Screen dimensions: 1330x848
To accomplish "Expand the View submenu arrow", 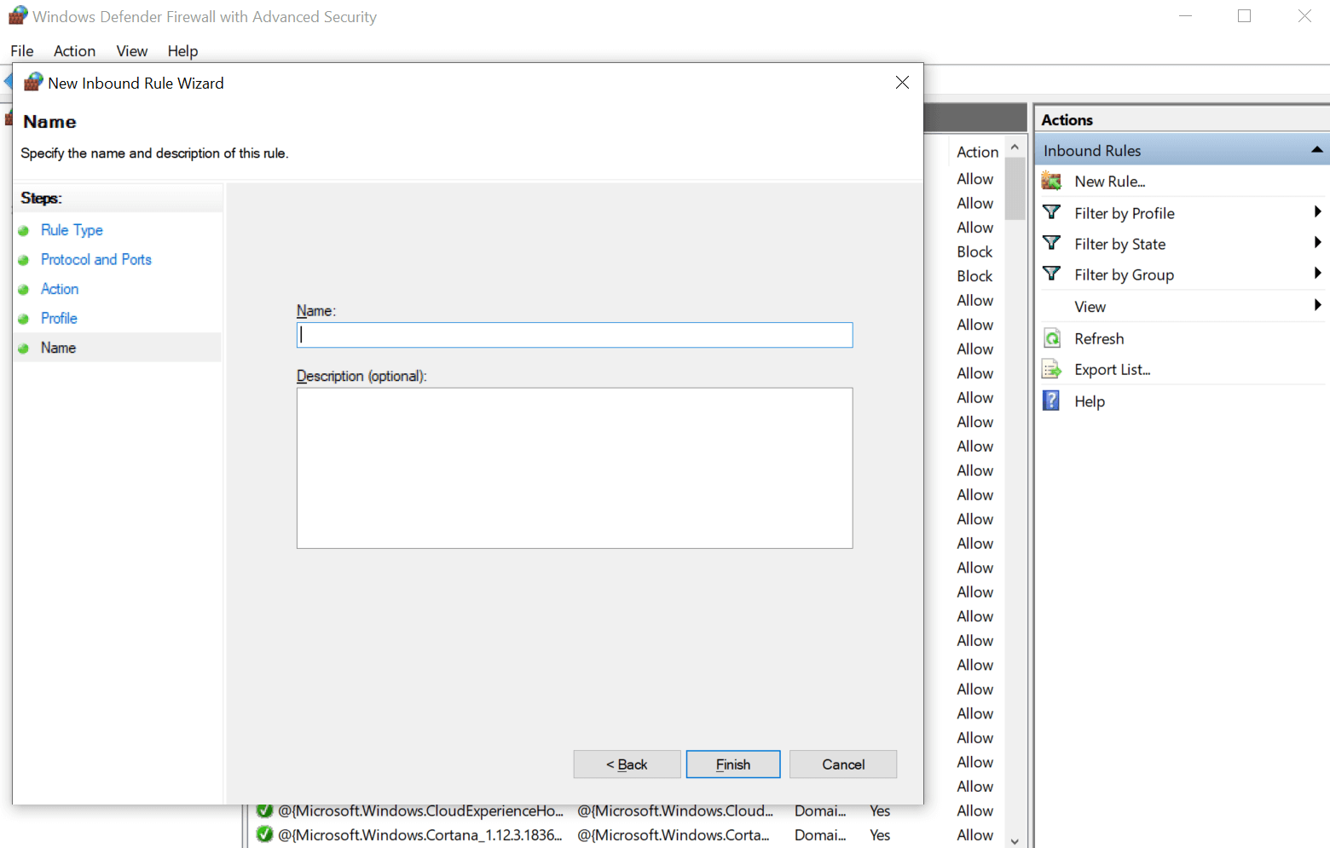I will tap(1317, 305).
